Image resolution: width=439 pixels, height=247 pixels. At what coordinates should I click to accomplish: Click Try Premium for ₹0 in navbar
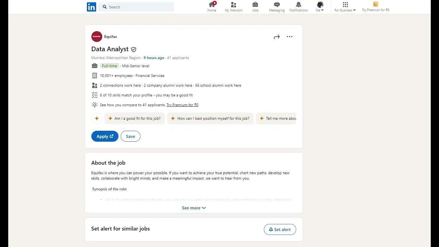click(376, 7)
